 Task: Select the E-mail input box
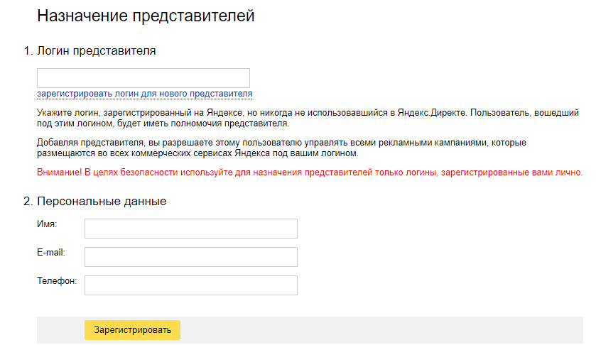190,257
